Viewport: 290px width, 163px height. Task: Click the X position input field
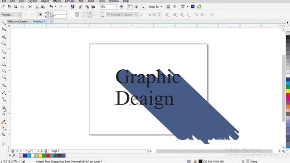coord(57,13)
